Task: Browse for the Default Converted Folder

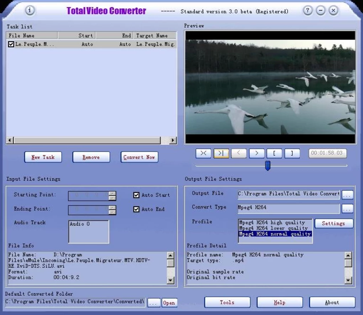Action: tap(153, 303)
